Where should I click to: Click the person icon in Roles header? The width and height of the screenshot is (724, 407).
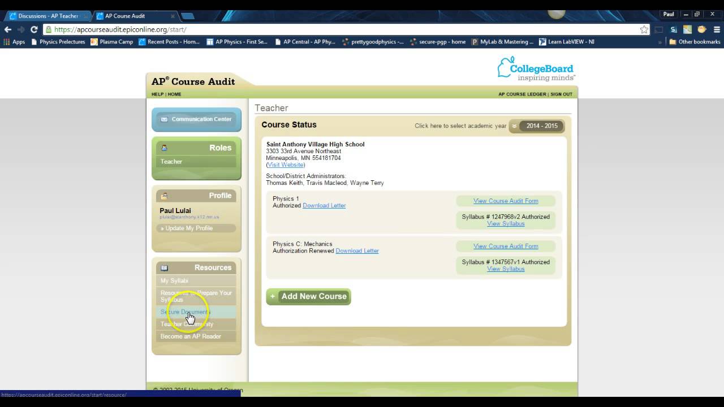point(165,148)
